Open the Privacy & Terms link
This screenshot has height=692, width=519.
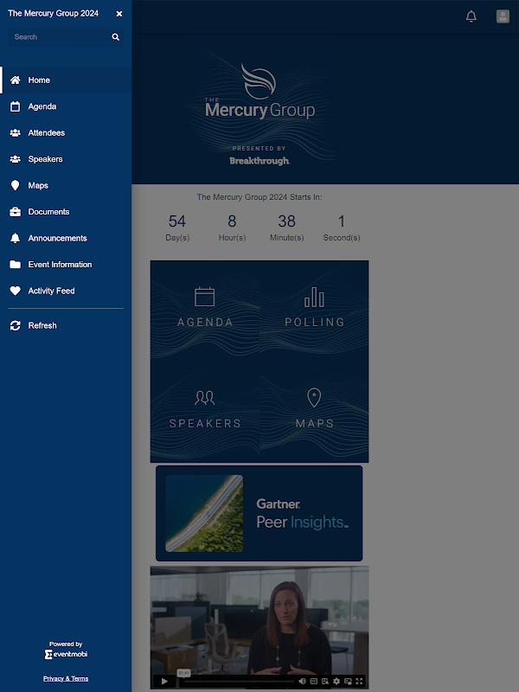pyautogui.click(x=66, y=679)
